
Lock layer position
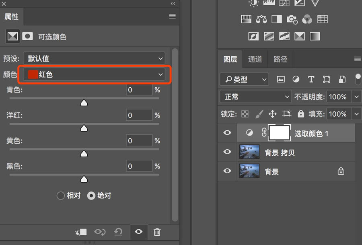click(x=273, y=114)
